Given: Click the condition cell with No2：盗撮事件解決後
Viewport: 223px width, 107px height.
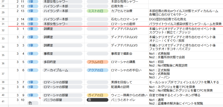Looking at the screenshot, I should click(186, 101).
